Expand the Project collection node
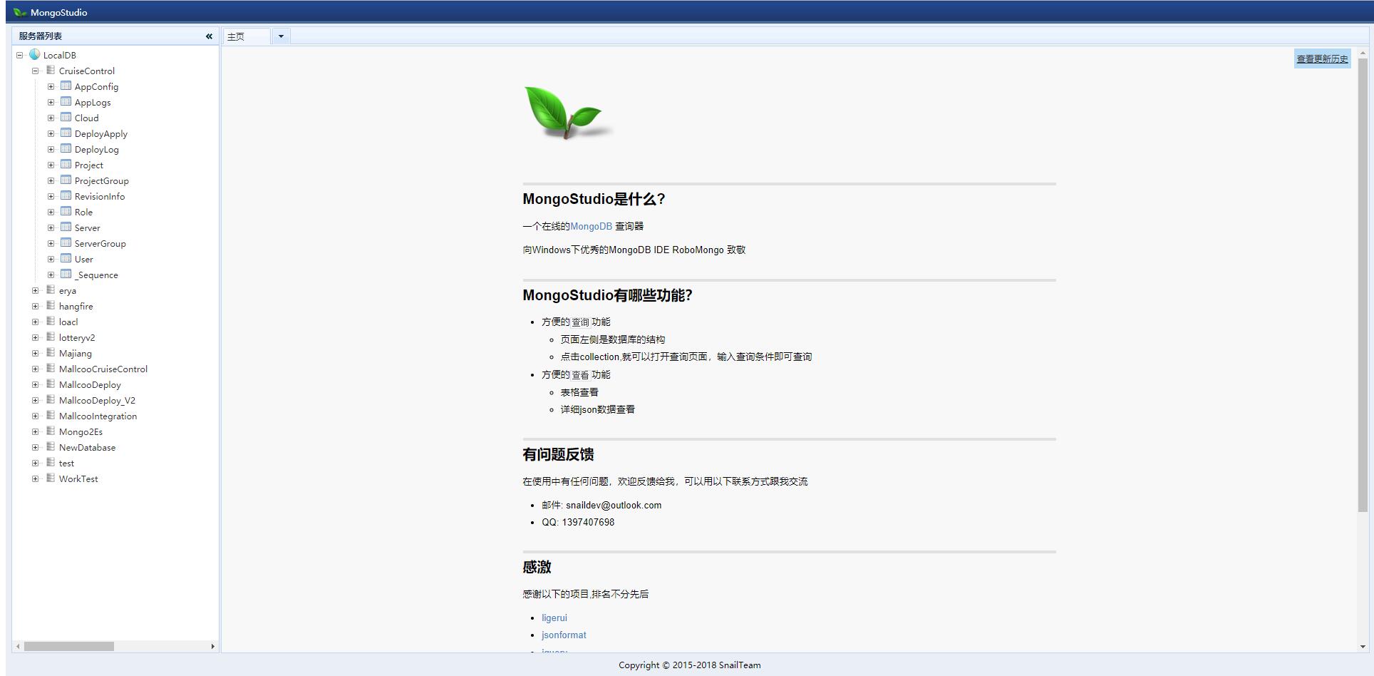Screen dimensions: 1374x676 (x=51, y=165)
